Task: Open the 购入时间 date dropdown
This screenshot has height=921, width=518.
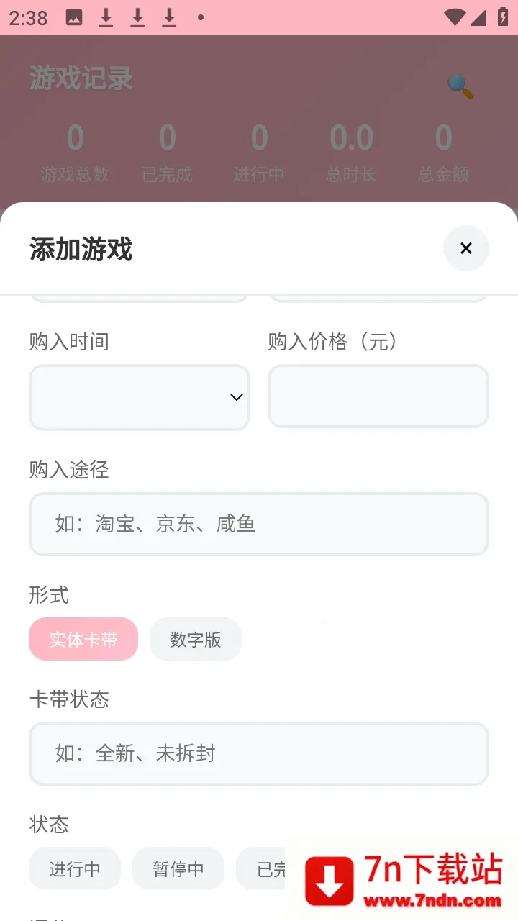Action: pos(140,397)
